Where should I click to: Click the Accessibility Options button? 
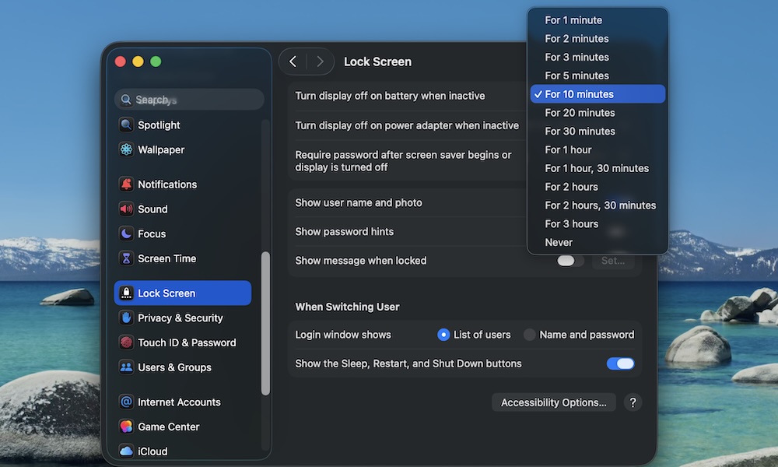[x=553, y=402]
